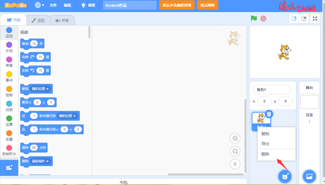Switch to the 造型 tab
325x185 pixels.
click(38, 20)
